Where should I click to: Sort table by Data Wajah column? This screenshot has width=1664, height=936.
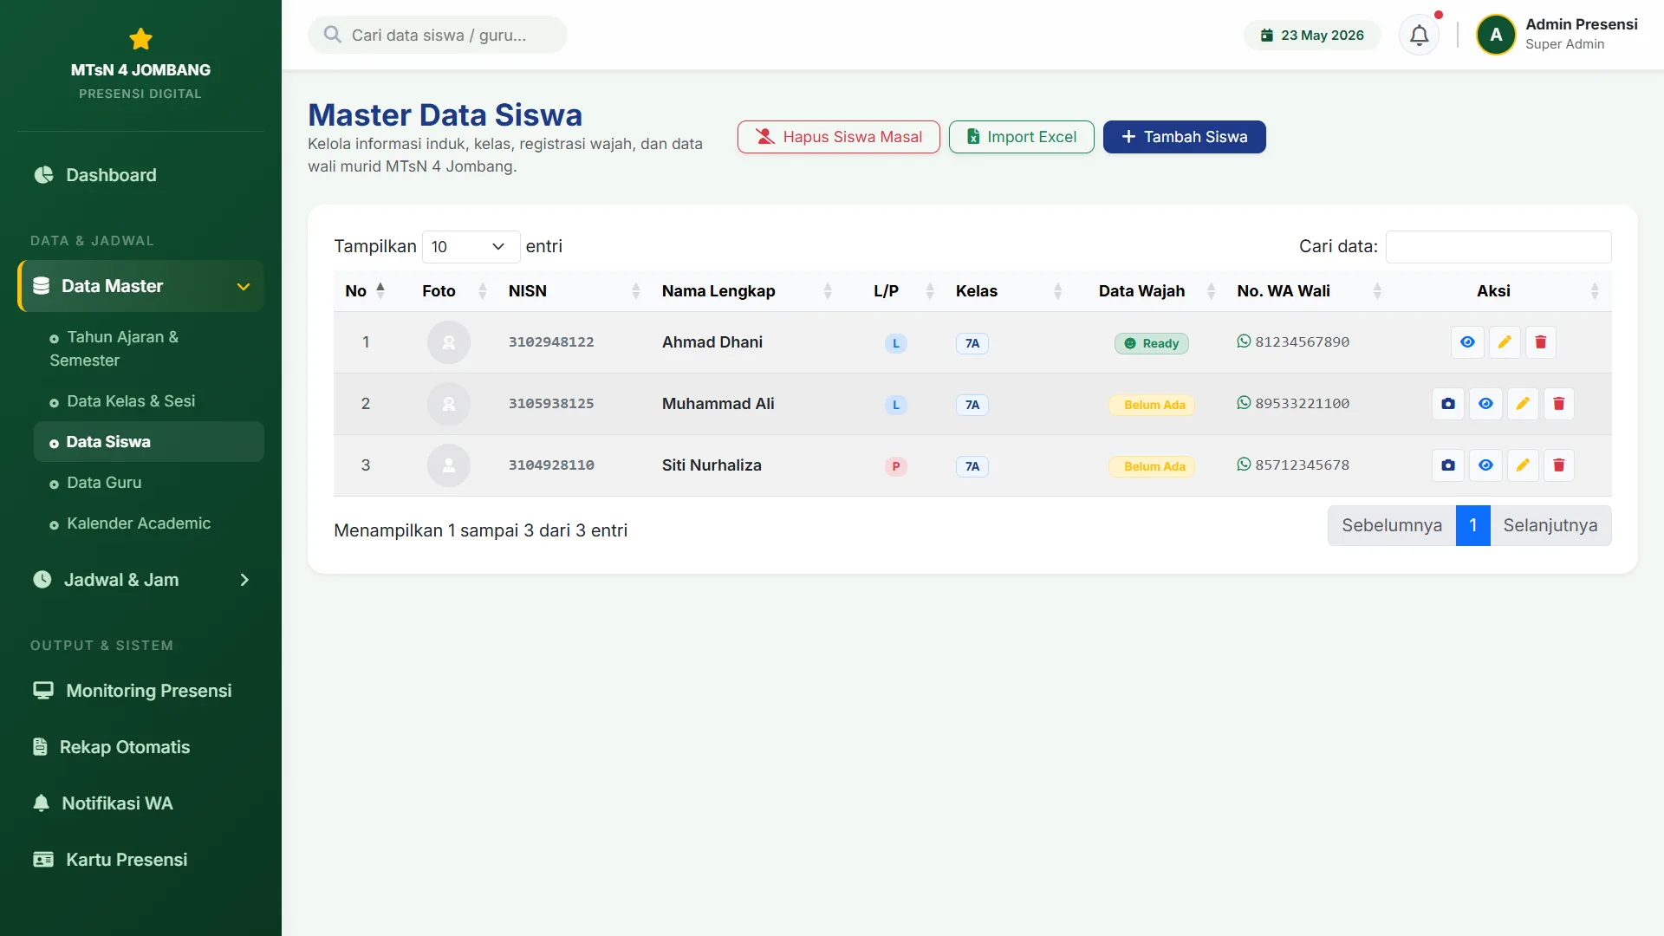click(x=1150, y=291)
